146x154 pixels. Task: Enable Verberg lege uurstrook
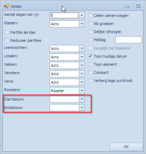(90, 81)
